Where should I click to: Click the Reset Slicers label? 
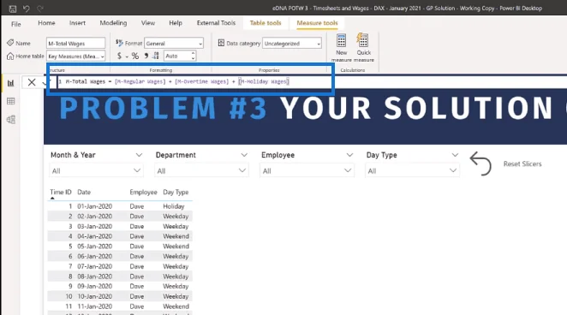pyautogui.click(x=522, y=164)
